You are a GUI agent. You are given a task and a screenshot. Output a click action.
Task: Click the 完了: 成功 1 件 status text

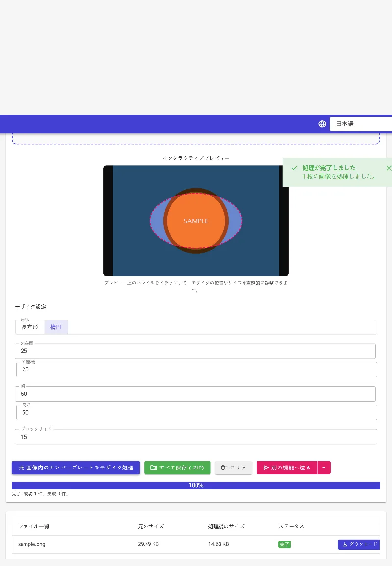(40, 494)
